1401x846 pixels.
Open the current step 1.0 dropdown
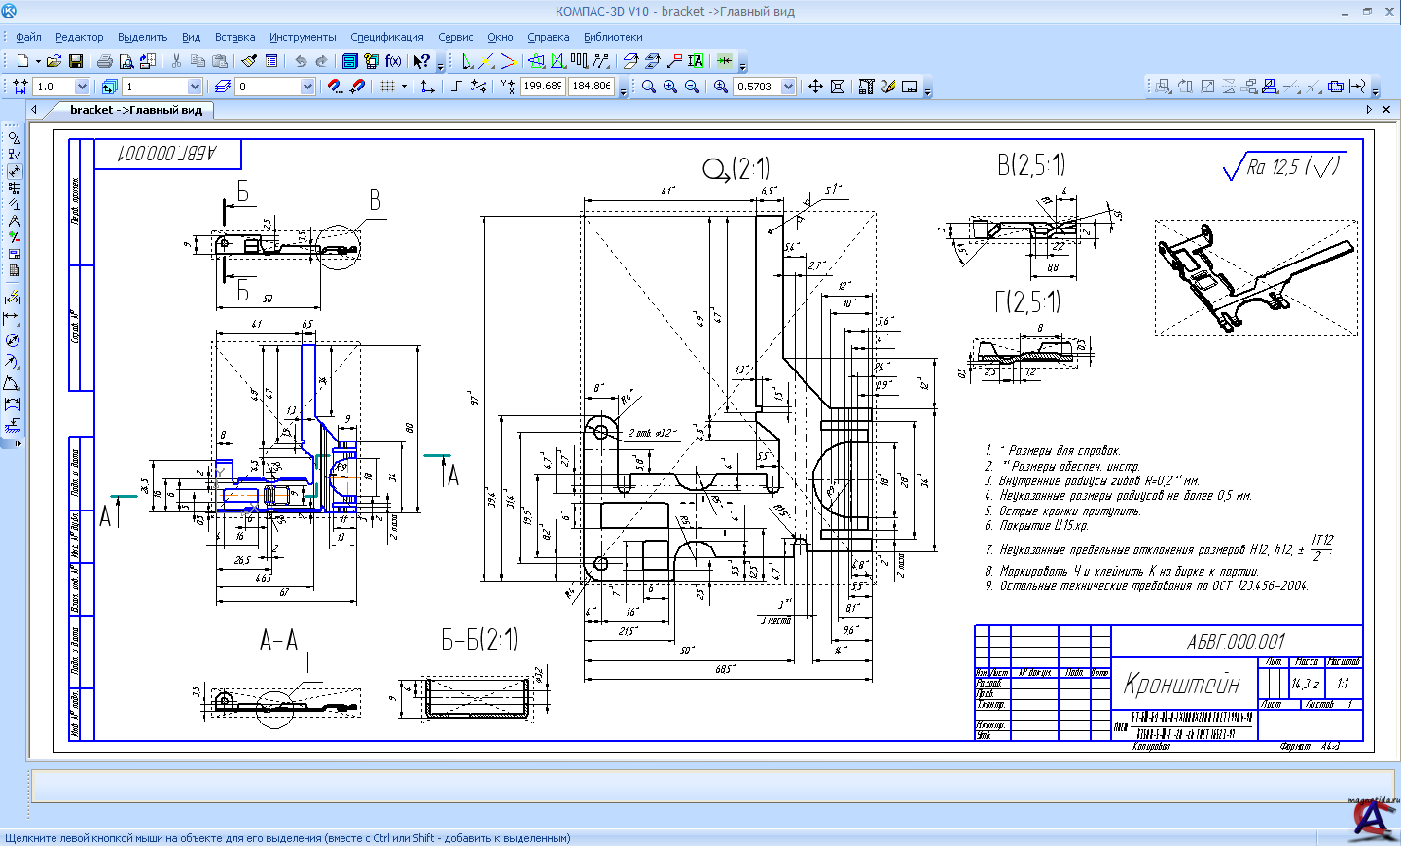pos(82,87)
